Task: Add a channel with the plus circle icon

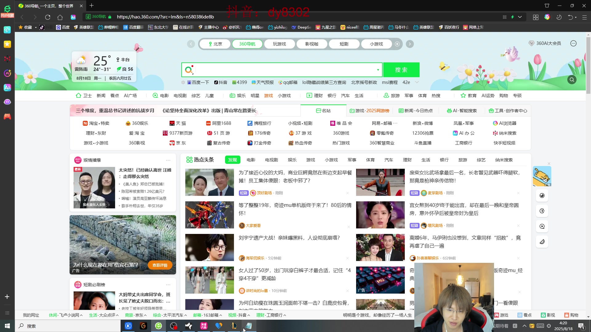Action: (397, 44)
